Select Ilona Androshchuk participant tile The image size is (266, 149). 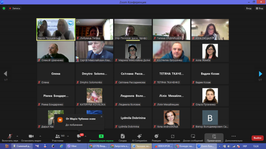click(172, 118)
